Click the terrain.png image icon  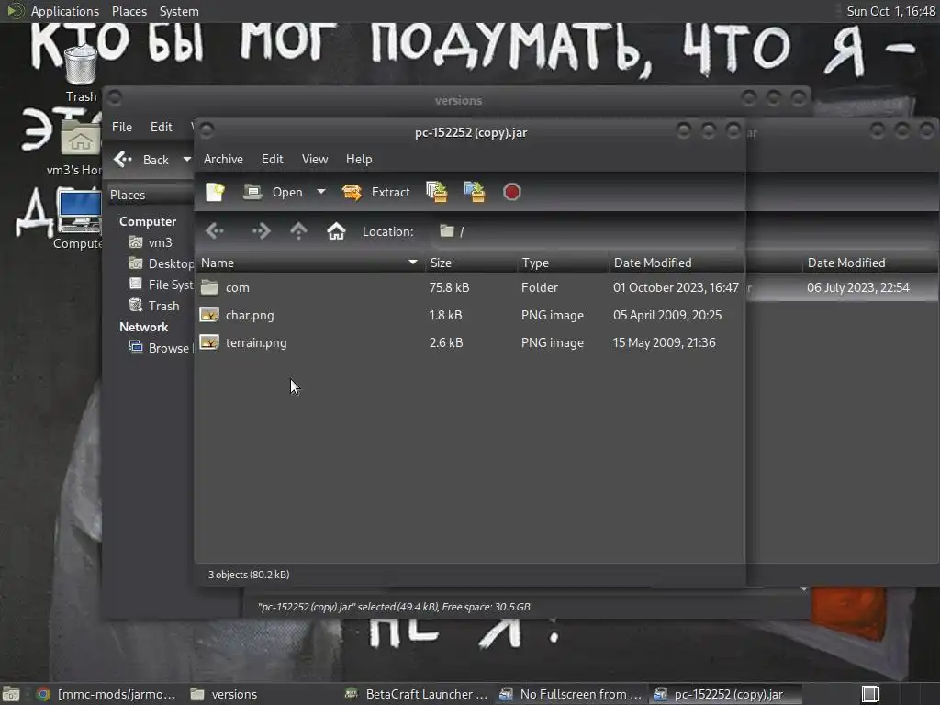pos(209,342)
